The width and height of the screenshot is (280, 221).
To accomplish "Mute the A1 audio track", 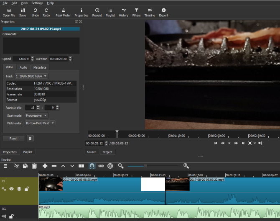I will click(4, 216).
